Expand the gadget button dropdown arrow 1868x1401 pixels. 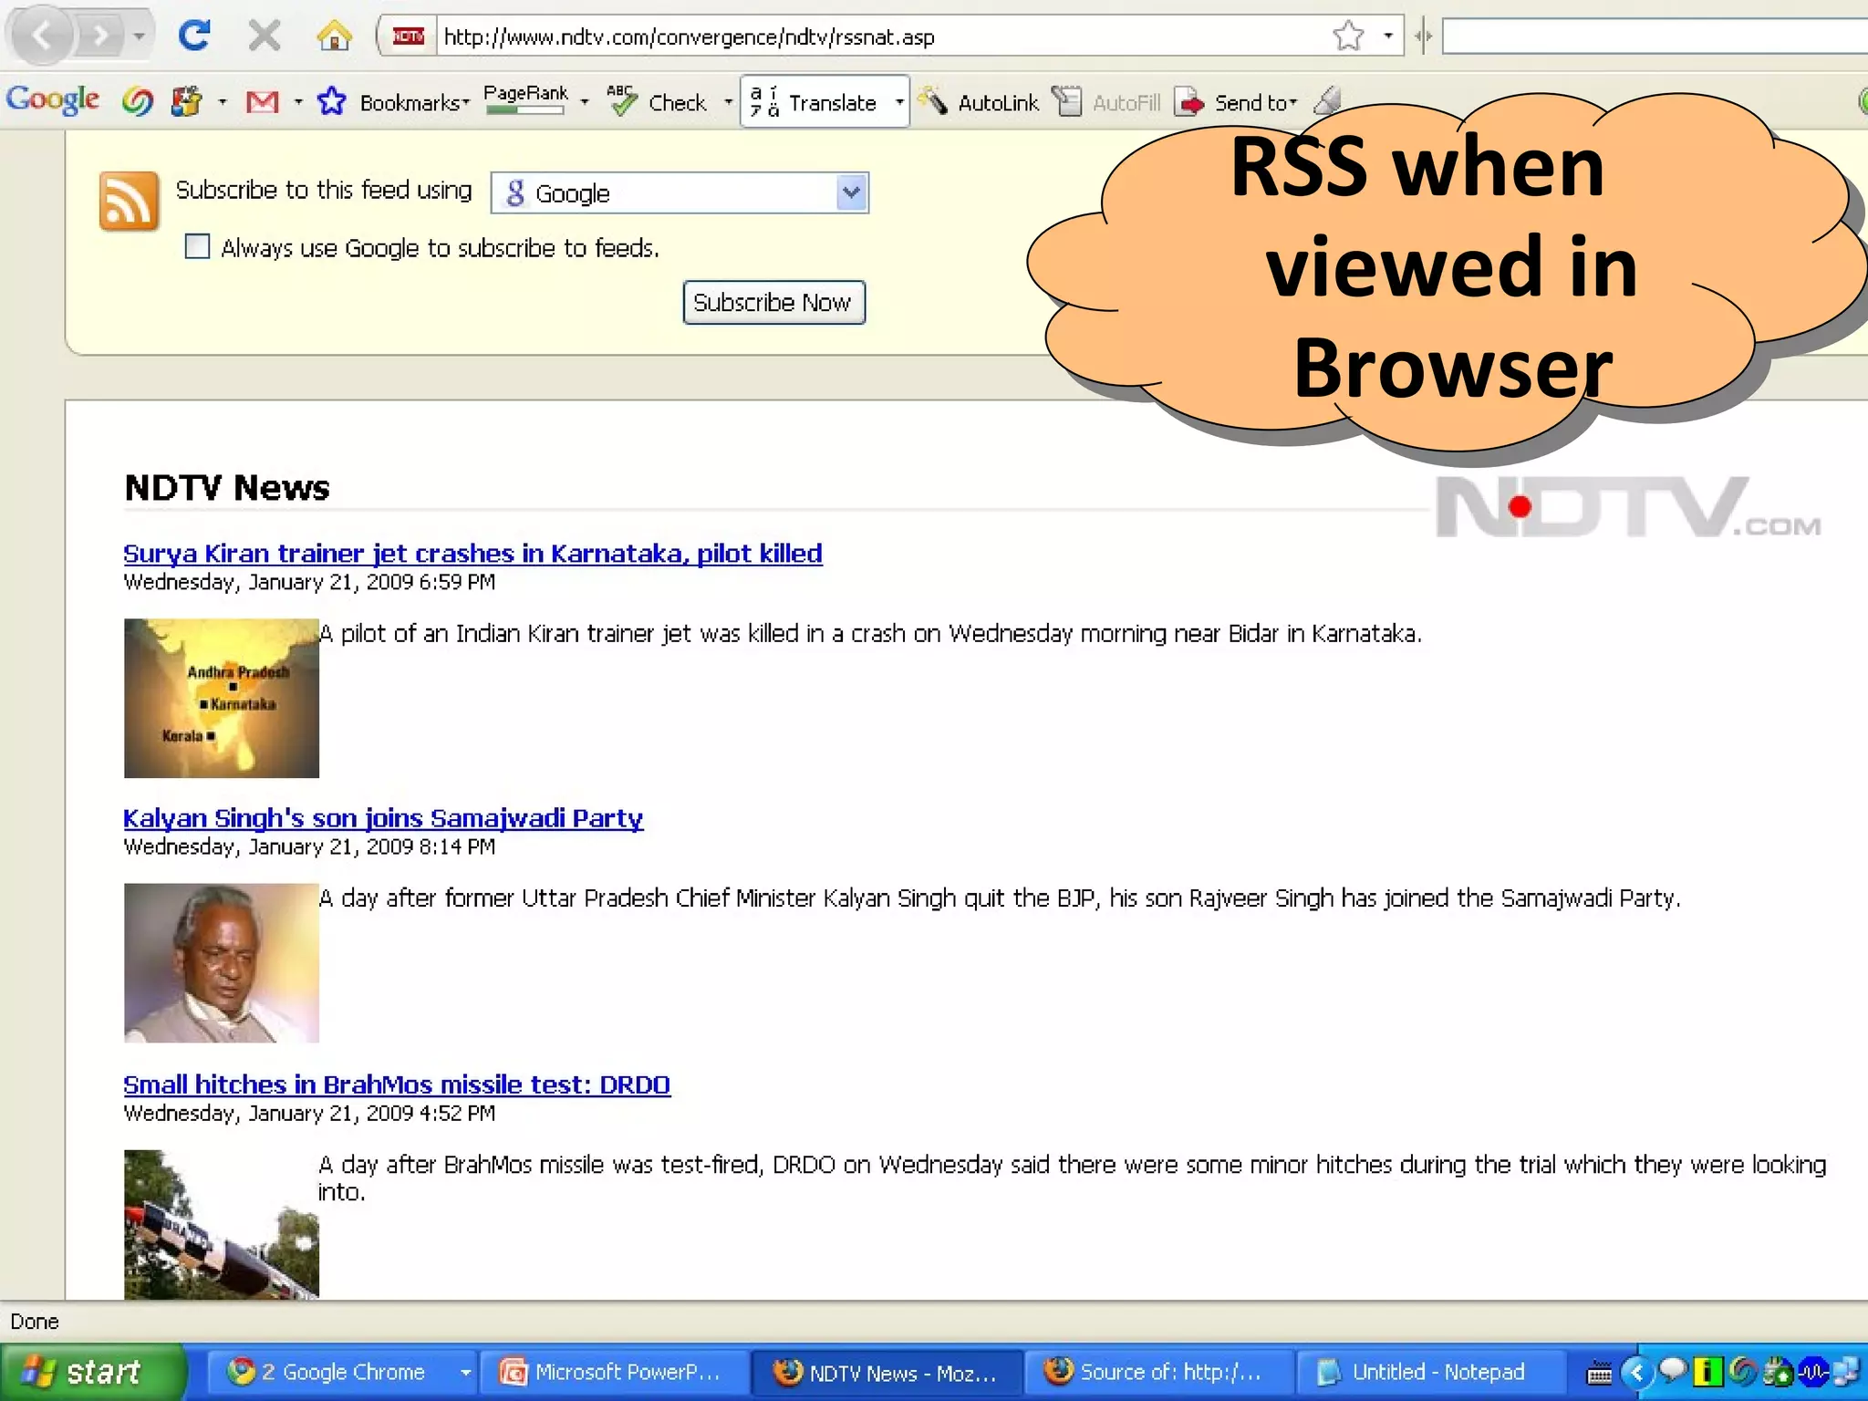coord(223,102)
